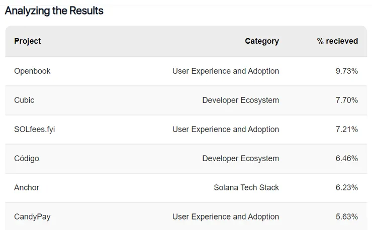Click the Solana Tech Stack category cell
The height and width of the screenshot is (230, 372).
[x=246, y=187]
